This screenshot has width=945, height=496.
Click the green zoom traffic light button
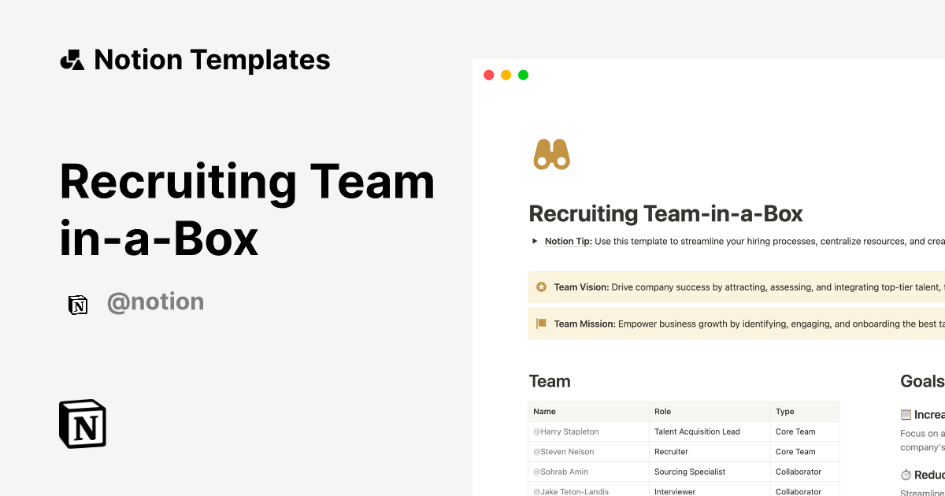[x=523, y=74]
